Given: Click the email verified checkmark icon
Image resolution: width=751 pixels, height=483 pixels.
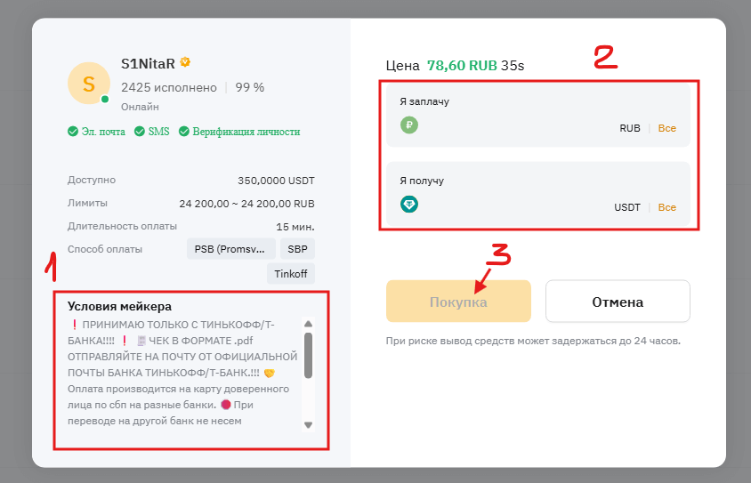Looking at the screenshot, I should point(73,132).
